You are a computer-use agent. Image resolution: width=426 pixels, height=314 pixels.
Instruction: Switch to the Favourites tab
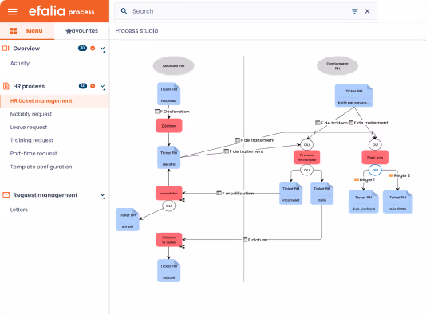[82, 31]
